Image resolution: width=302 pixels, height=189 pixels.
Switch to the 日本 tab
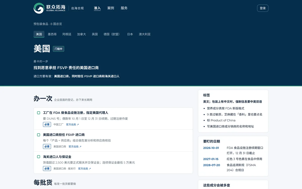coord(130,34)
